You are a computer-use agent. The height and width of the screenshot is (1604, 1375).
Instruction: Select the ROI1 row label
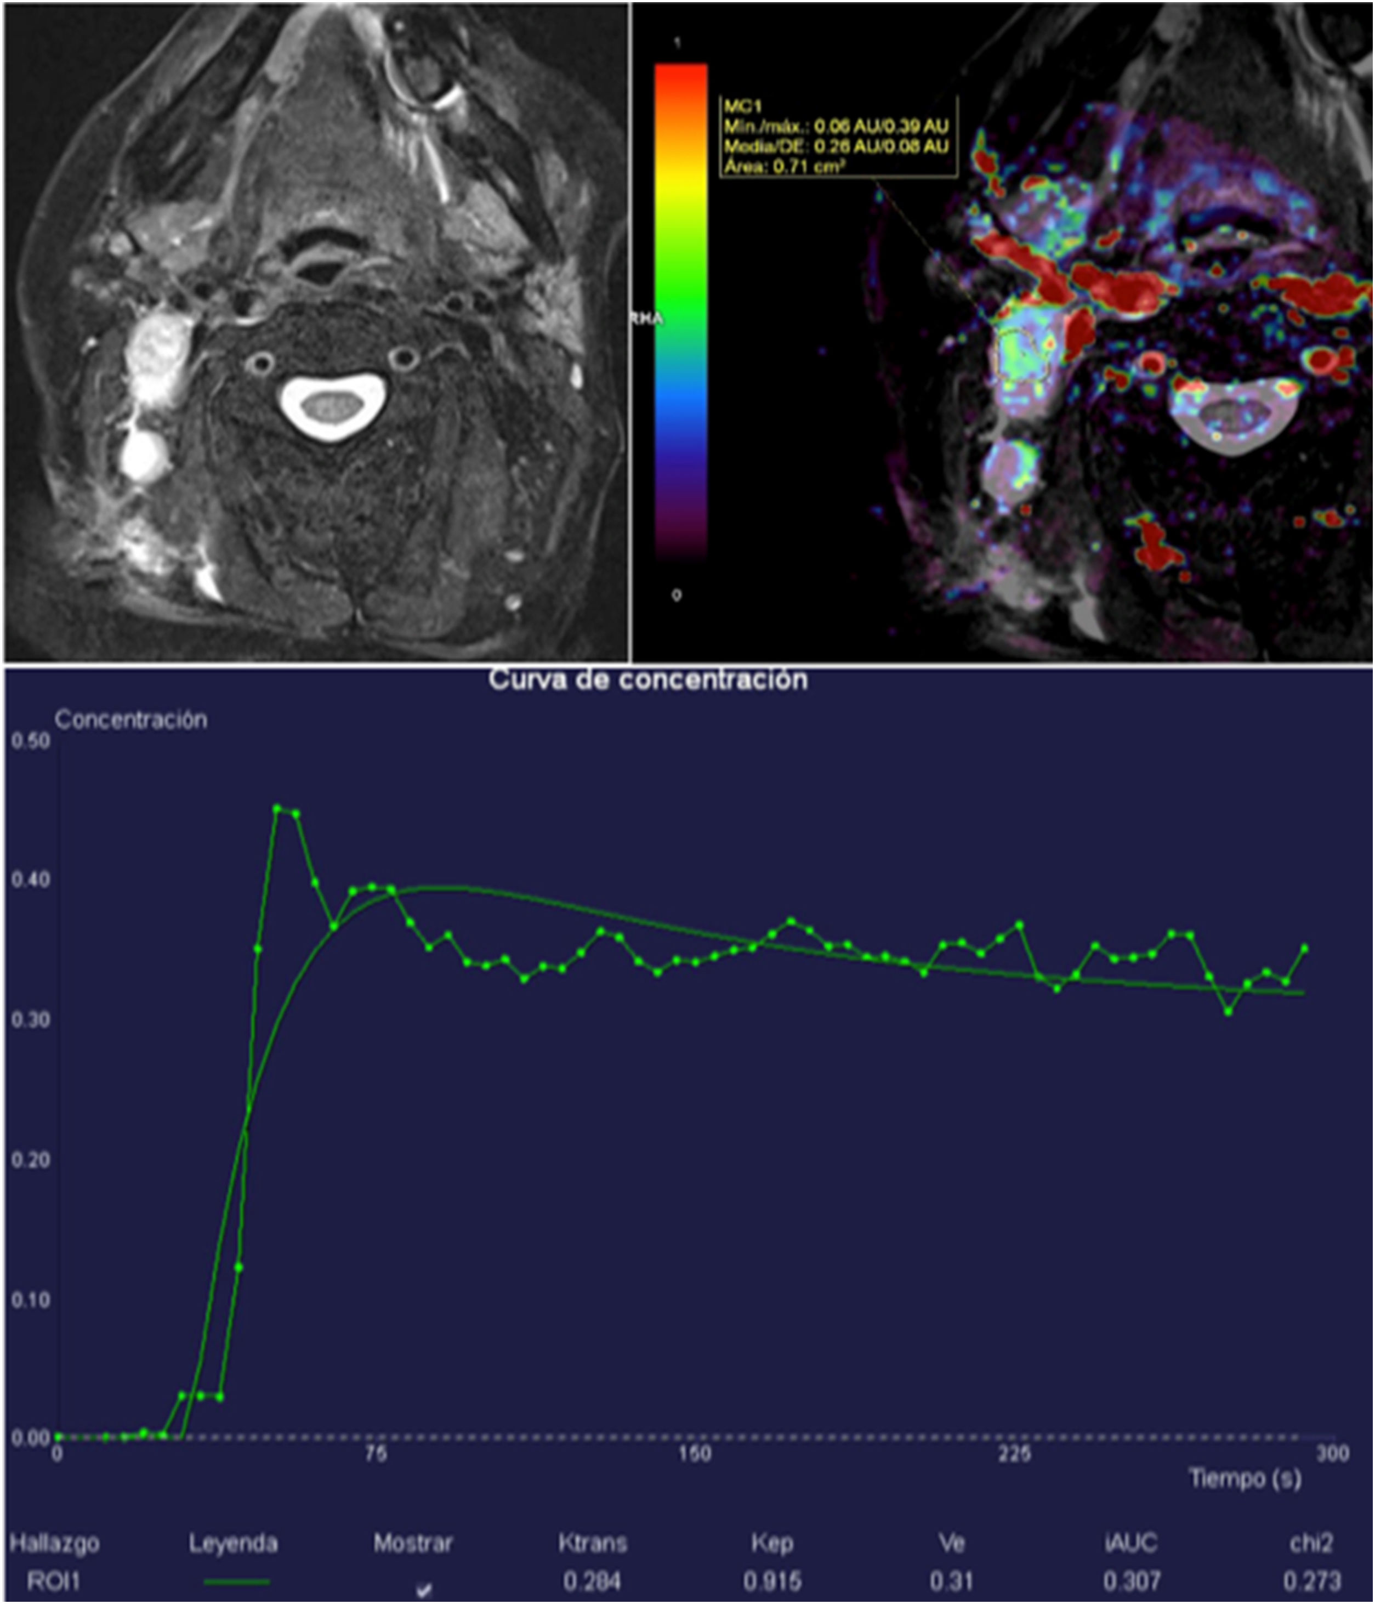[53, 1581]
